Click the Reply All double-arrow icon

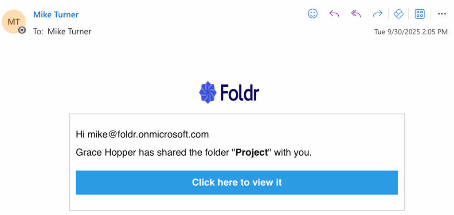[x=356, y=14]
